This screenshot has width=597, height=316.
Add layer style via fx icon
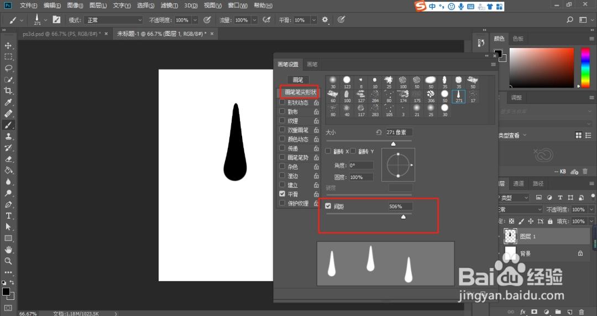[523, 312]
